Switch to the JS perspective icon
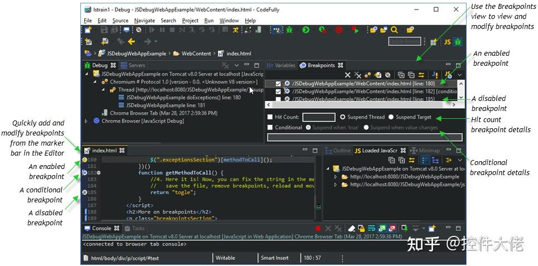This screenshot has height=266, width=538. (447, 42)
